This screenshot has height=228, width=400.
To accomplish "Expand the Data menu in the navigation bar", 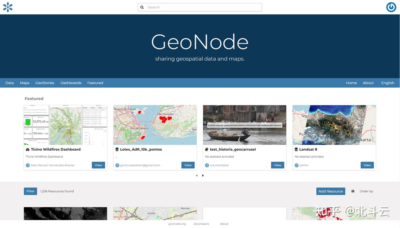I will (9, 83).
